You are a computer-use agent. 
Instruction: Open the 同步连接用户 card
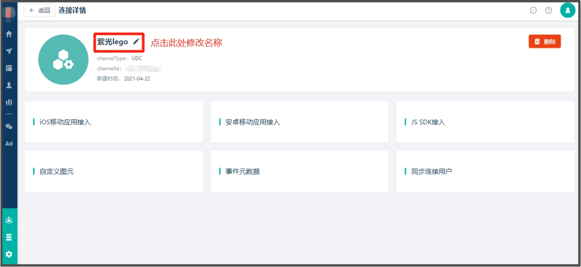(x=485, y=171)
